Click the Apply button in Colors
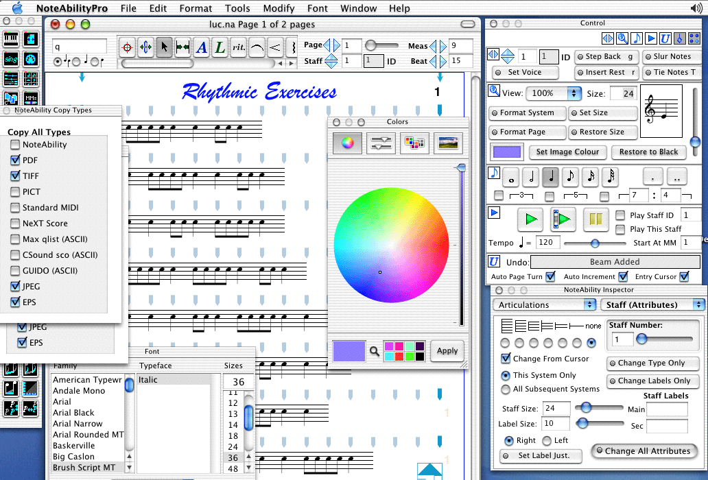The height and width of the screenshot is (480, 708). click(x=447, y=350)
